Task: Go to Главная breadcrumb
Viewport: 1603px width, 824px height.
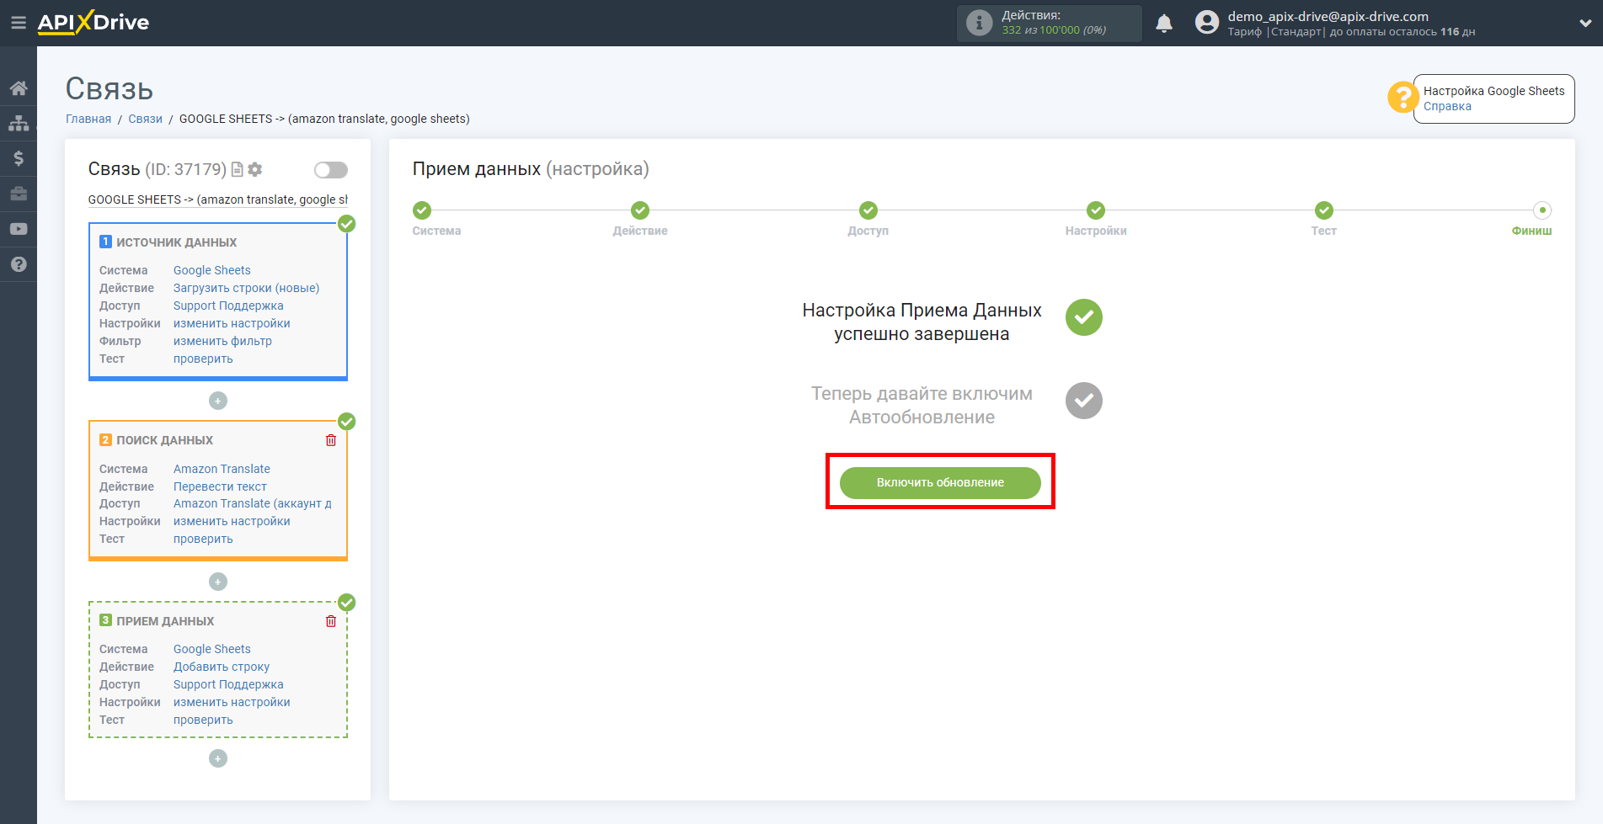Action: pyautogui.click(x=88, y=119)
